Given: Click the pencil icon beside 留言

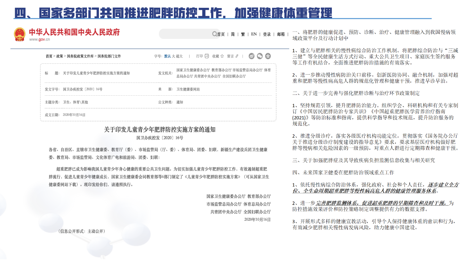Looking at the screenshot, I should click(x=237, y=56).
